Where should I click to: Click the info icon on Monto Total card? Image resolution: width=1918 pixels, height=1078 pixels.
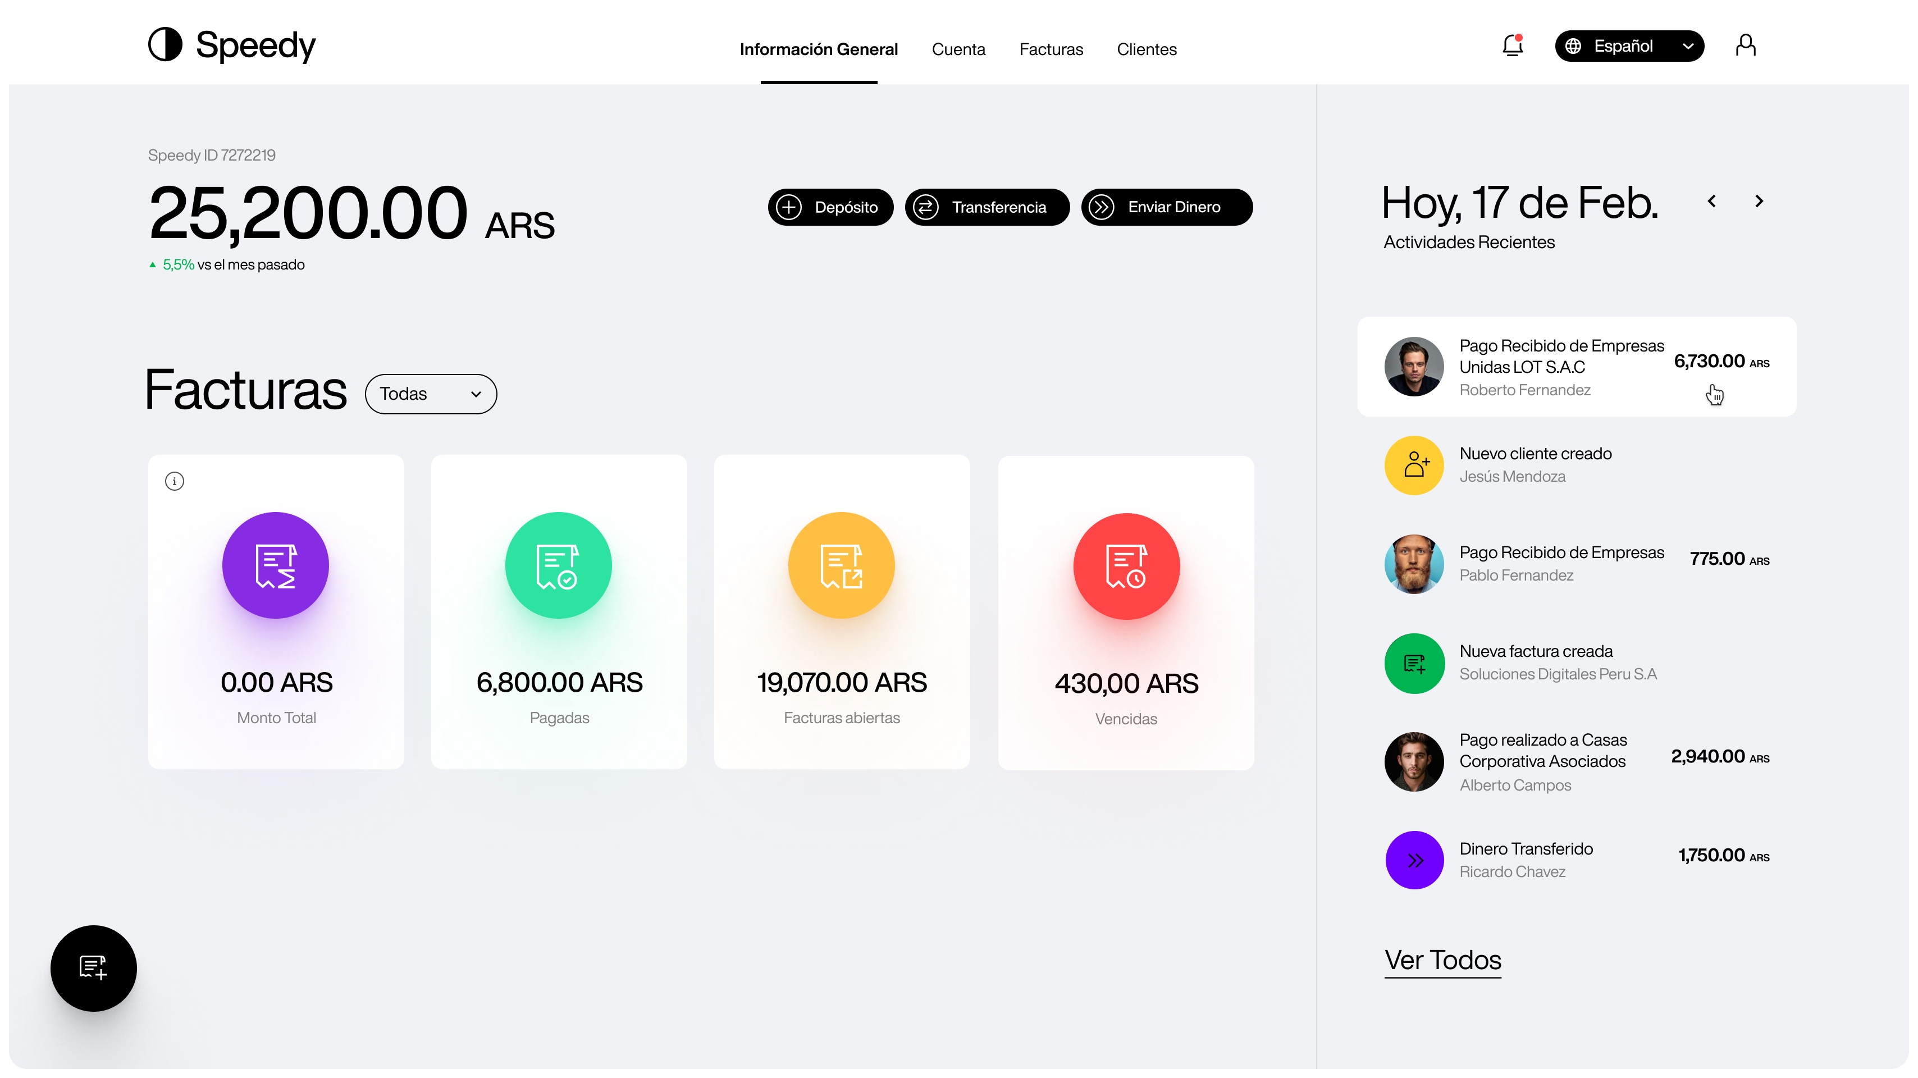click(174, 481)
